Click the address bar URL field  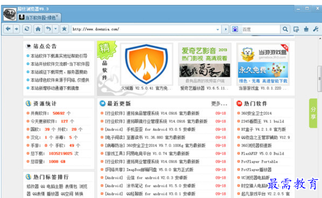click(x=144, y=29)
